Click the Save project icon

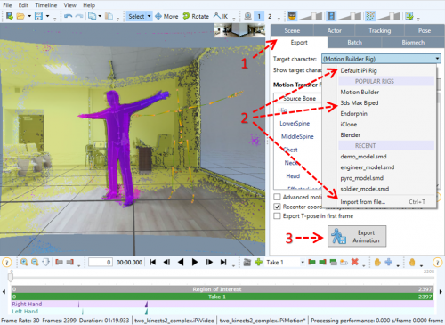click(38, 16)
